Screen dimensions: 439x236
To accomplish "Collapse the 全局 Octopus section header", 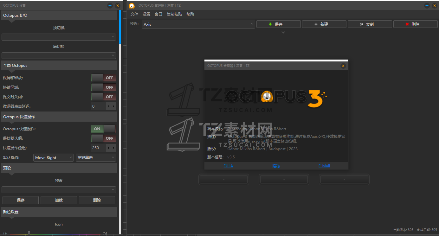I will [x=59, y=66].
